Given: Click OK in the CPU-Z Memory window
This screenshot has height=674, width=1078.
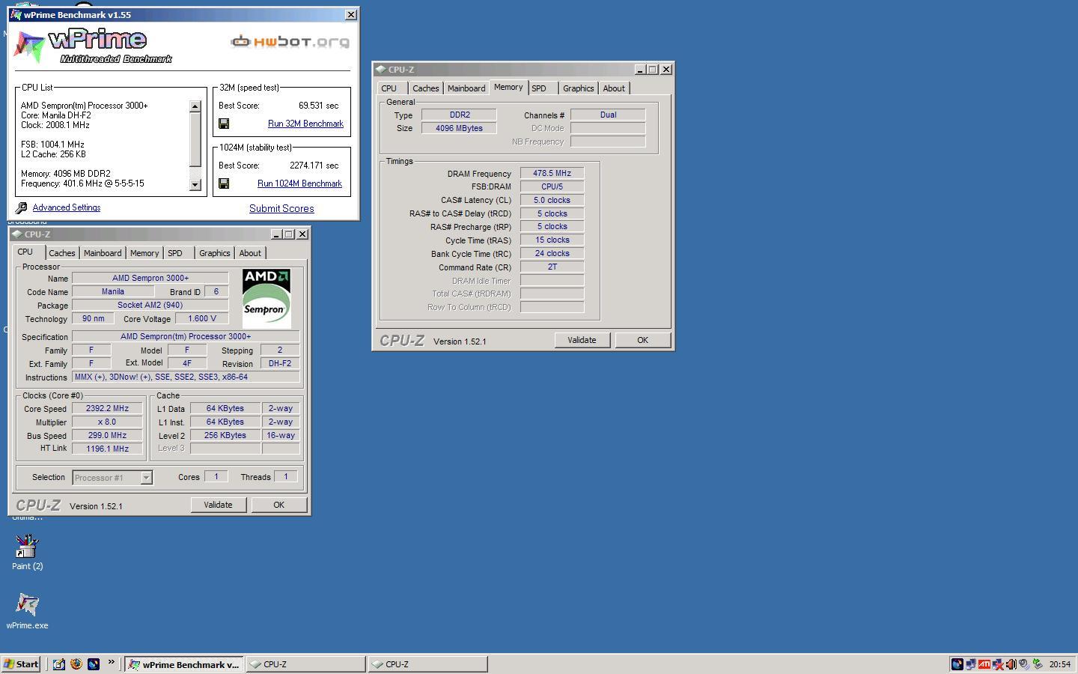Looking at the screenshot, I should point(642,340).
